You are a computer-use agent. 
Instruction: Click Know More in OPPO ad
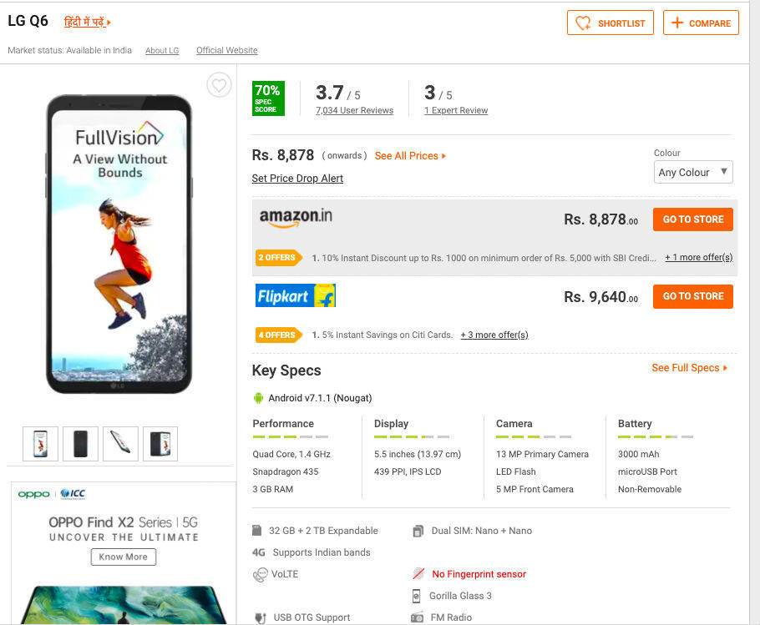click(x=124, y=557)
